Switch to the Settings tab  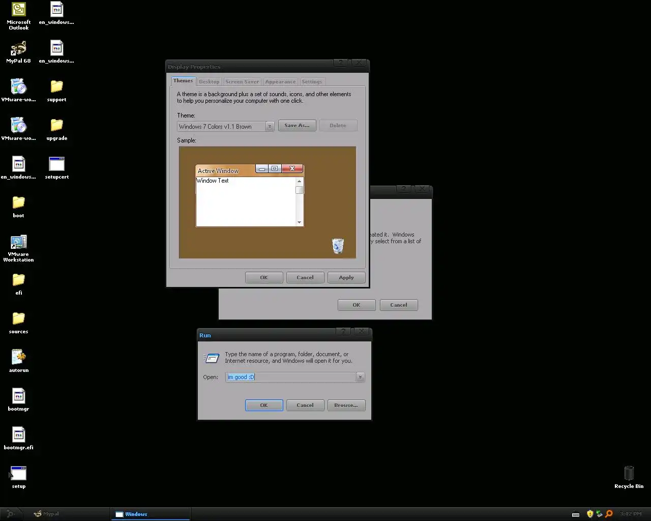pos(312,81)
